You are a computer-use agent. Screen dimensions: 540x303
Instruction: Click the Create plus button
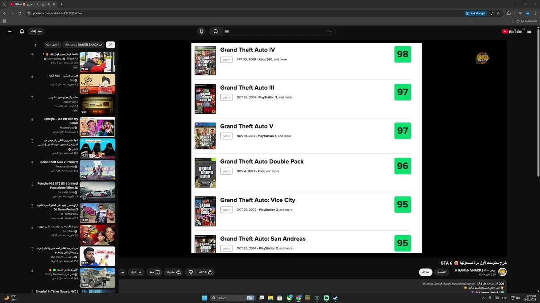(36, 31)
